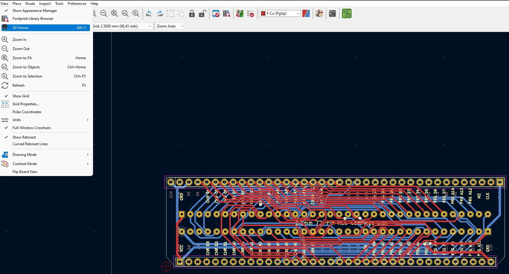Click the Zoom In magnifier menu icon
This screenshot has height=274, width=509.
point(5,40)
